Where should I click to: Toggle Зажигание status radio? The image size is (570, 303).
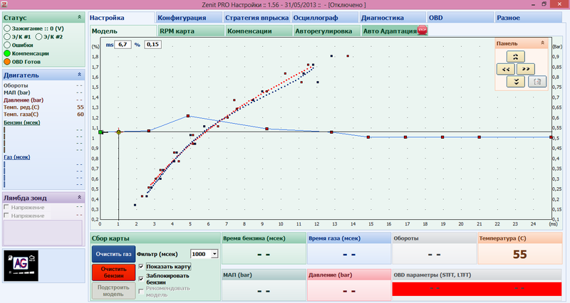click(7, 28)
